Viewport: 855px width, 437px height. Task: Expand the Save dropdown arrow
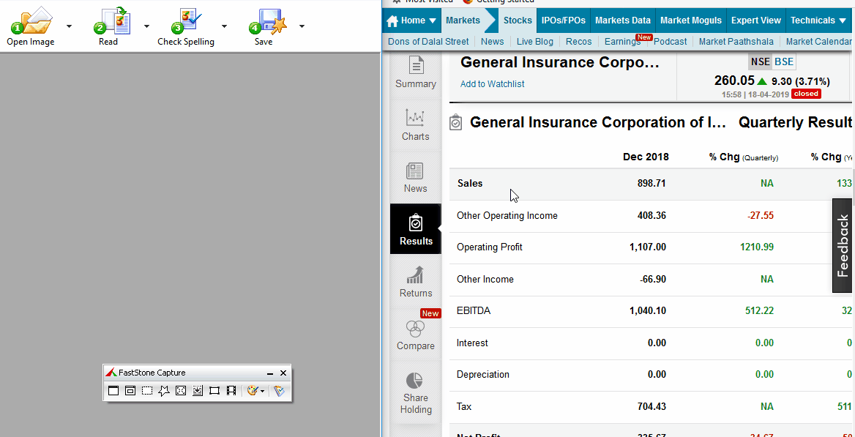tap(302, 26)
